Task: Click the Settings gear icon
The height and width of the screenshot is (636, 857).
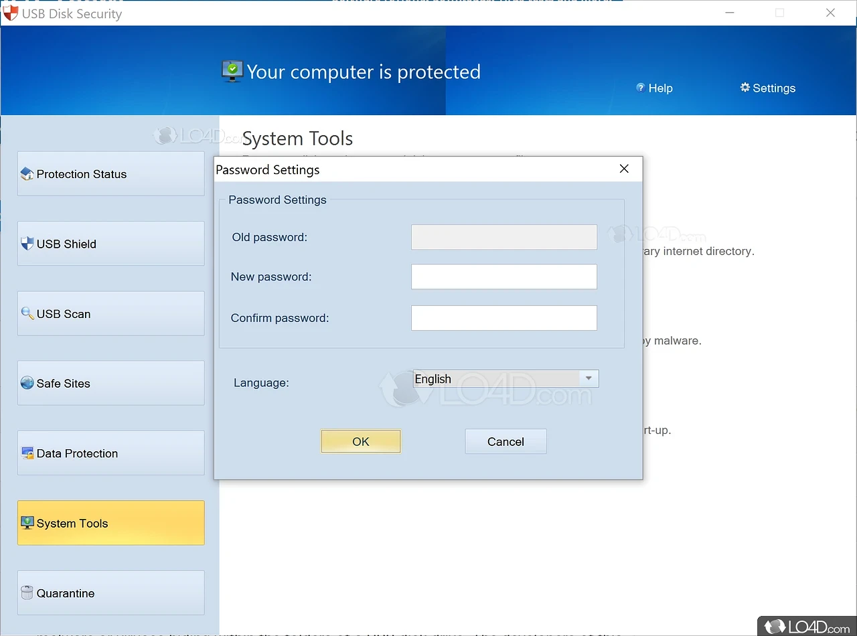Action: 745,88
